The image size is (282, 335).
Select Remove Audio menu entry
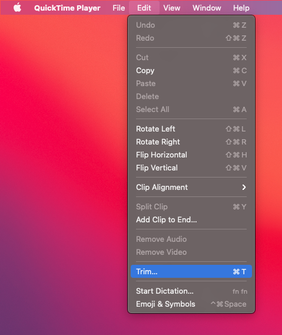(191, 239)
